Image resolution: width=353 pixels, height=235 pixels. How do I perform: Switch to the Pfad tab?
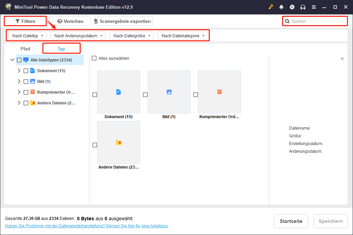pos(25,49)
